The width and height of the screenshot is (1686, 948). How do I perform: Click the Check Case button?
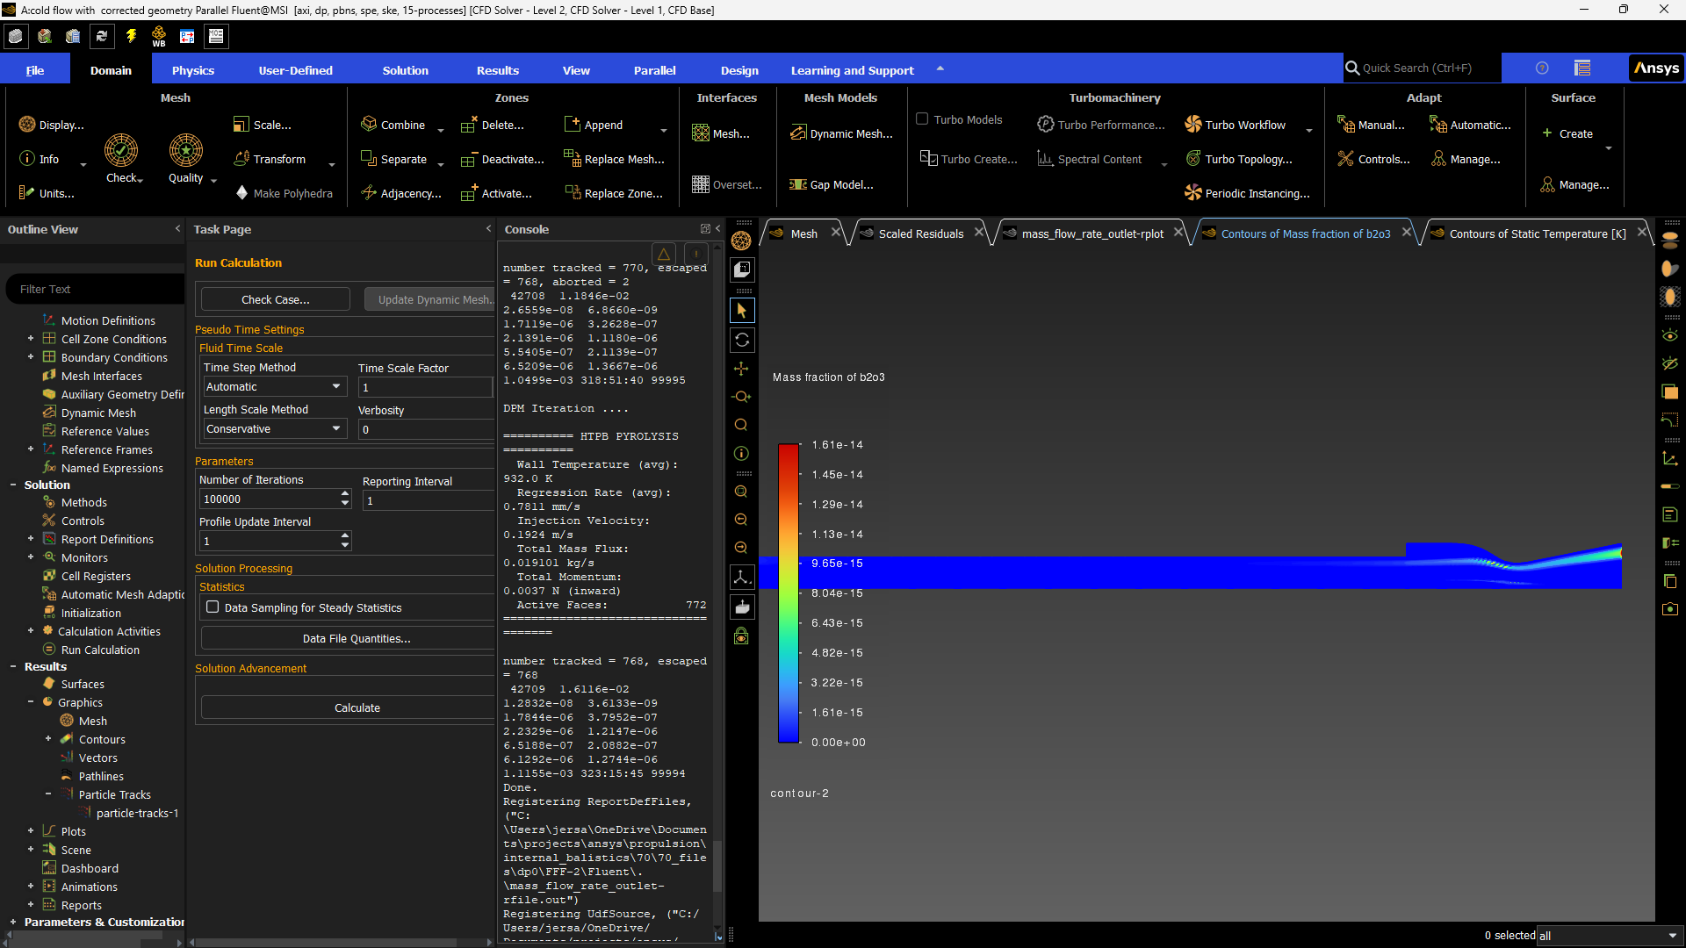(x=275, y=299)
